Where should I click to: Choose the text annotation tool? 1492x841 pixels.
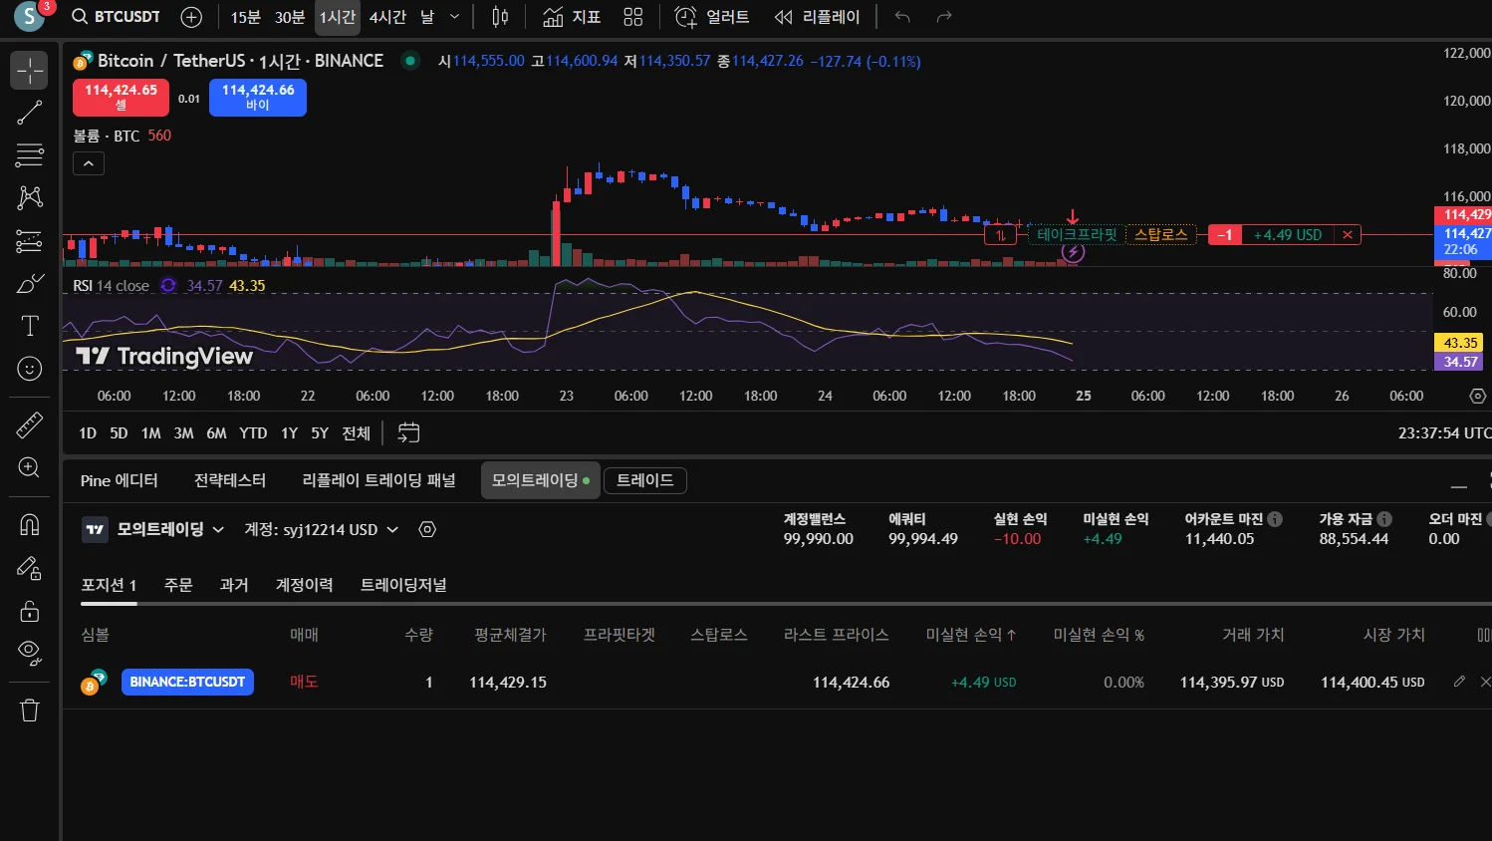pos(29,326)
